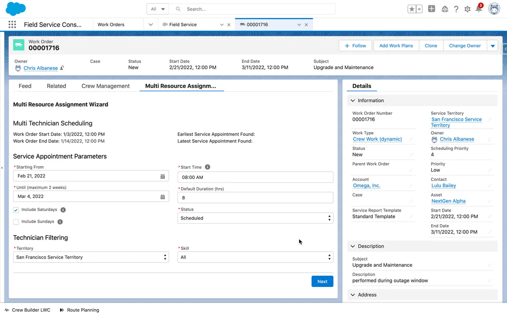This screenshot has width=507, height=317.
Task: Open Crew Work (dynamic) work type link
Action: pos(377,139)
